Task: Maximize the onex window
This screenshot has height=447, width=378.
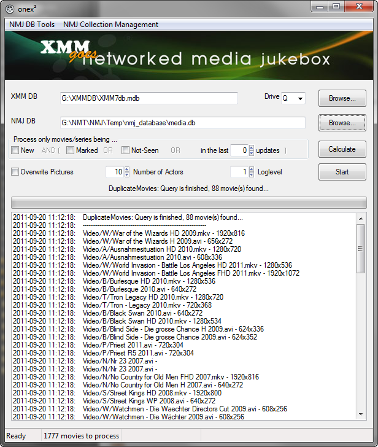Action: tap(336, 6)
